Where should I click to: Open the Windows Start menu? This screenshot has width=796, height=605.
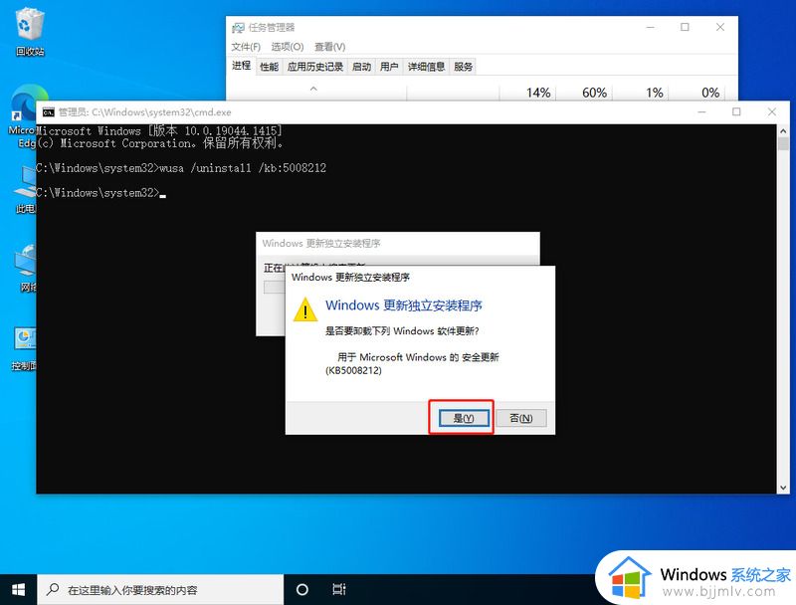pos(18,589)
